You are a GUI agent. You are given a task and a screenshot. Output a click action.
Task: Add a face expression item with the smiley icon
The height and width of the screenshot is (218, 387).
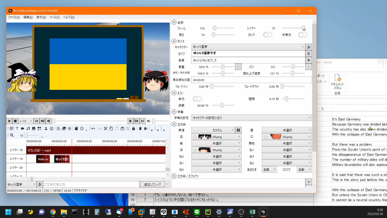tap(52, 128)
